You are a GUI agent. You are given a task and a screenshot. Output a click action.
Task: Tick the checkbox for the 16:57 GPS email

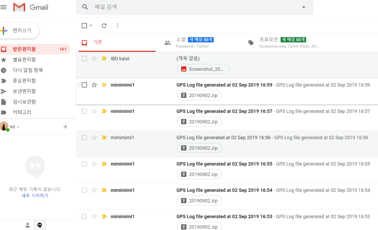pos(84,111)
